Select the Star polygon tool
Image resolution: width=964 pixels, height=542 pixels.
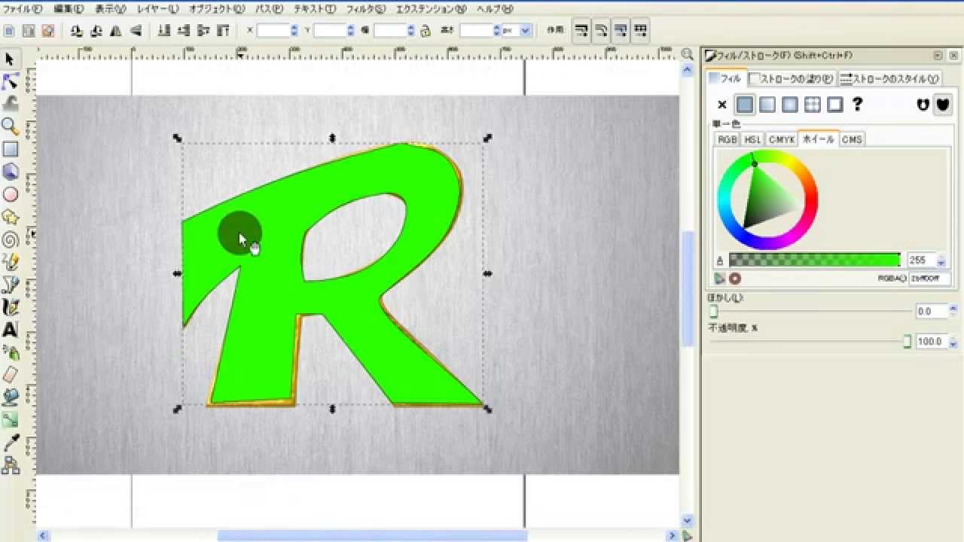[10, 217]
